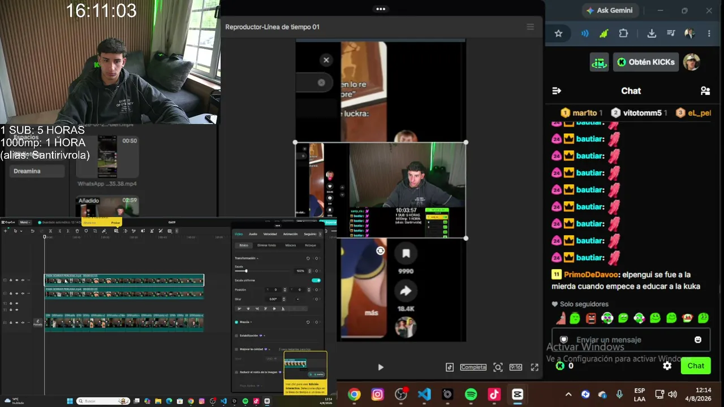This screenshot has width=724, height=407.
Task: Switch to the Vídeo tab
Action: (239, 234)
